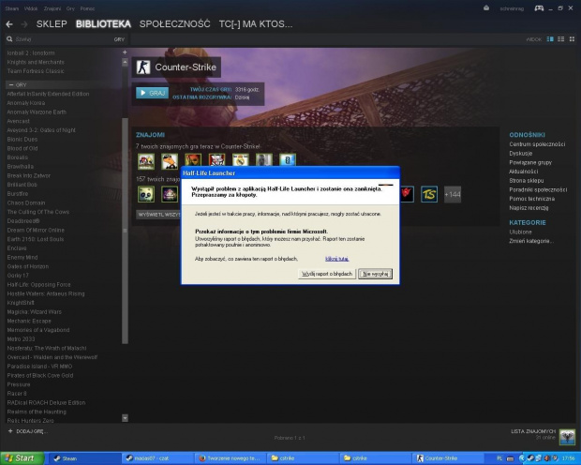This screenshot has width=581, height=465.
Task: Click Steam icon in system tray
Action: 530,458
